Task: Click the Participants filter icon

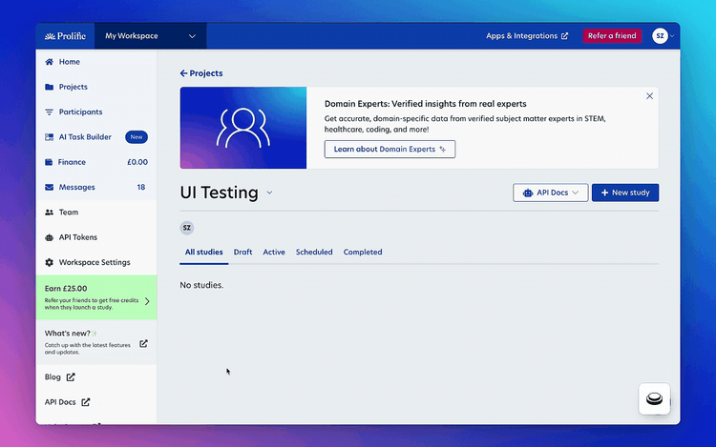Action: tap(50, 112)
